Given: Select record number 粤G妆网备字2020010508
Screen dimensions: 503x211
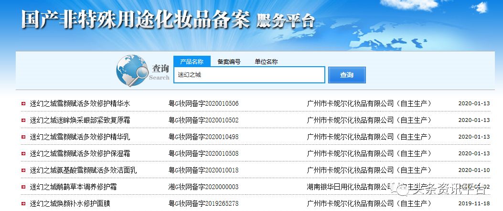Looking at the screenshot, I should (x=203, y=153).
